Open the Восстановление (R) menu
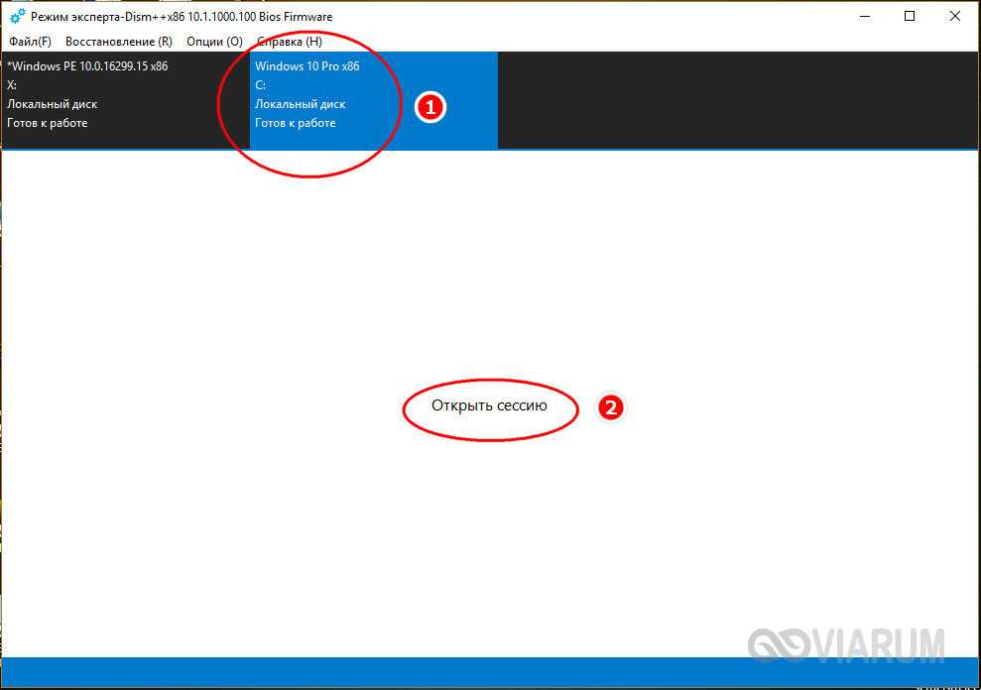The image size is (981, 690). coord(118,42)
